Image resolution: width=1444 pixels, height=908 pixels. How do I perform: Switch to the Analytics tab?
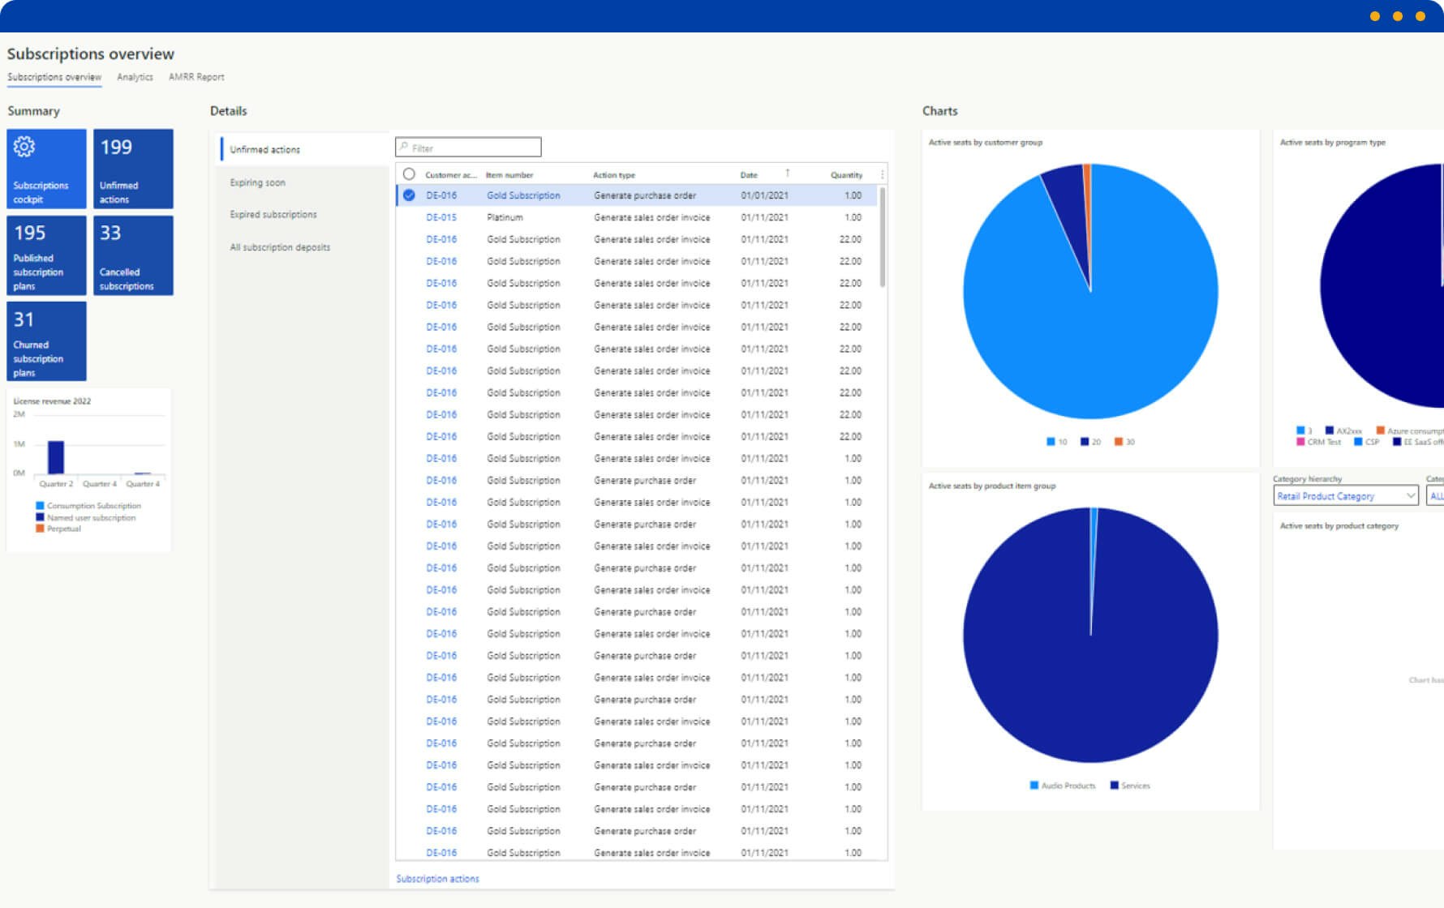click(135, 77)
